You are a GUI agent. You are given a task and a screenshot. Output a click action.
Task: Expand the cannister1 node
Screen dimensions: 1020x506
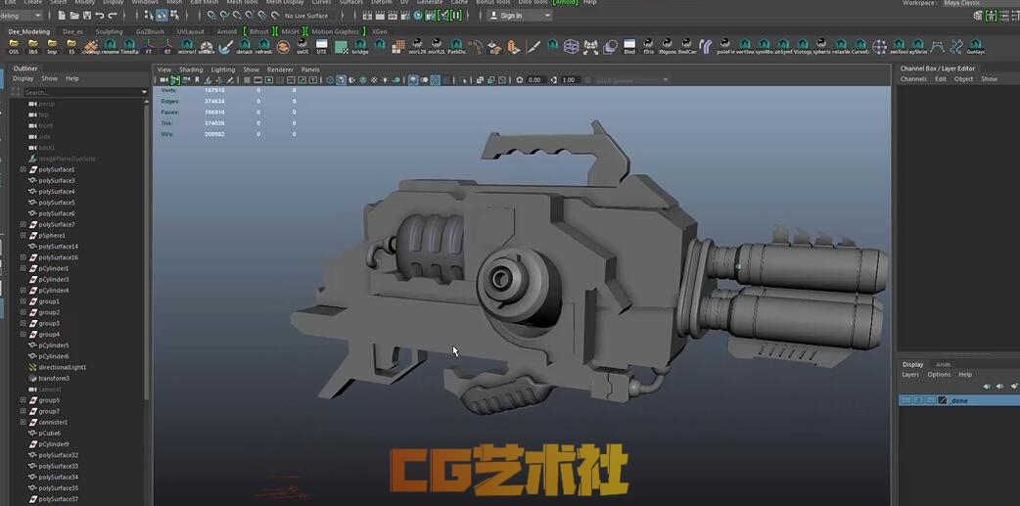tap(23, 422)
